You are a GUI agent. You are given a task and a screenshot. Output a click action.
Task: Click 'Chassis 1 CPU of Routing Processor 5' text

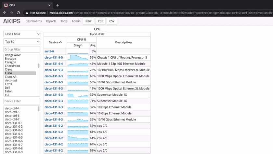coord(122,57)
